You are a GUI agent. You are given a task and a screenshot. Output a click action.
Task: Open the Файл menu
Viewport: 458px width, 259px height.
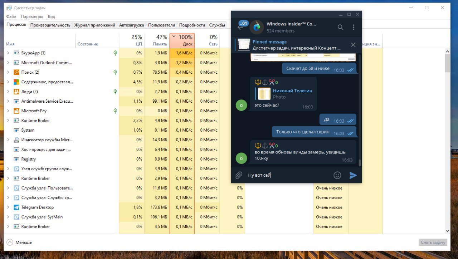[x=11, y=16]
